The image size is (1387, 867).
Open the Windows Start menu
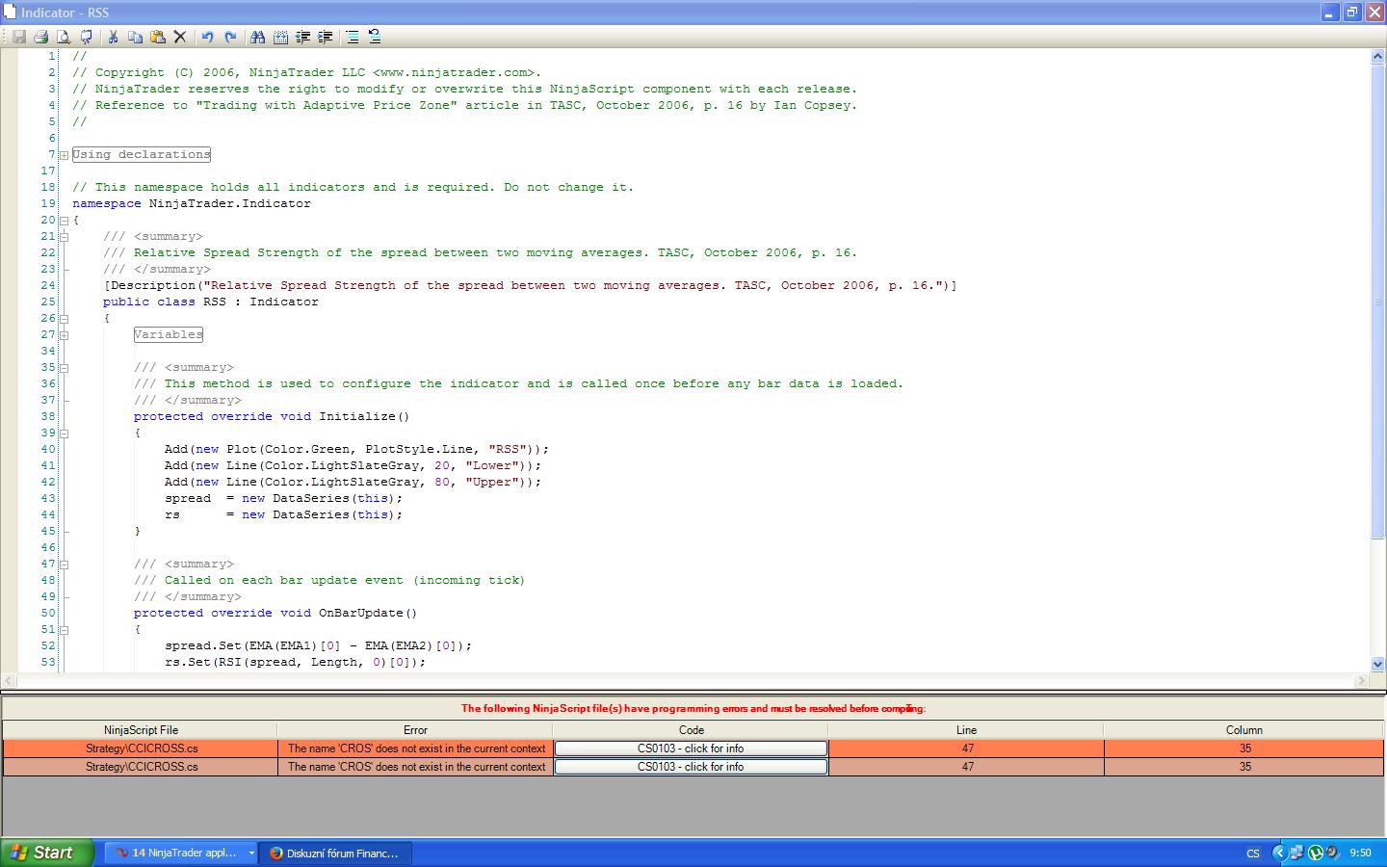click(x=46, y=853)
